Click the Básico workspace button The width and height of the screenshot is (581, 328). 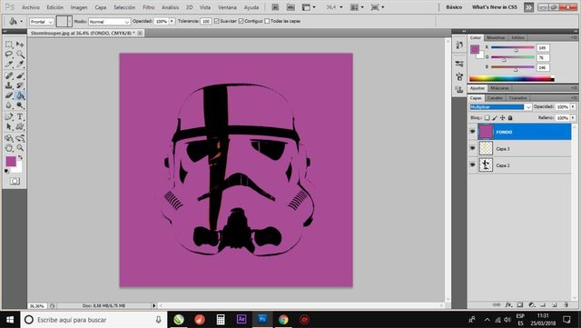pyautogui.click(x=454, y=7)
